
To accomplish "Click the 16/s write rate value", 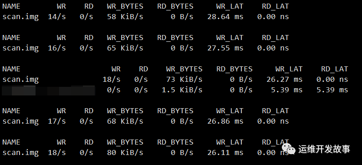I will pyautogui.click(x=57, y=48).
